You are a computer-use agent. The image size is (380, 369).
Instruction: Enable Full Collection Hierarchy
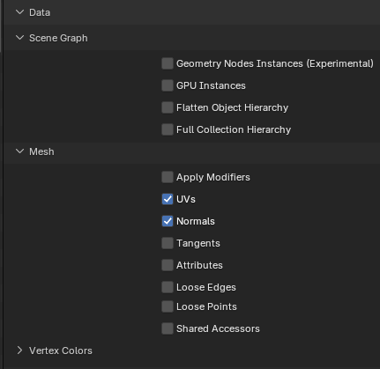click(168, 129)
